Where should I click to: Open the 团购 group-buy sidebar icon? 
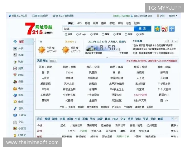(x=15, y=75)
